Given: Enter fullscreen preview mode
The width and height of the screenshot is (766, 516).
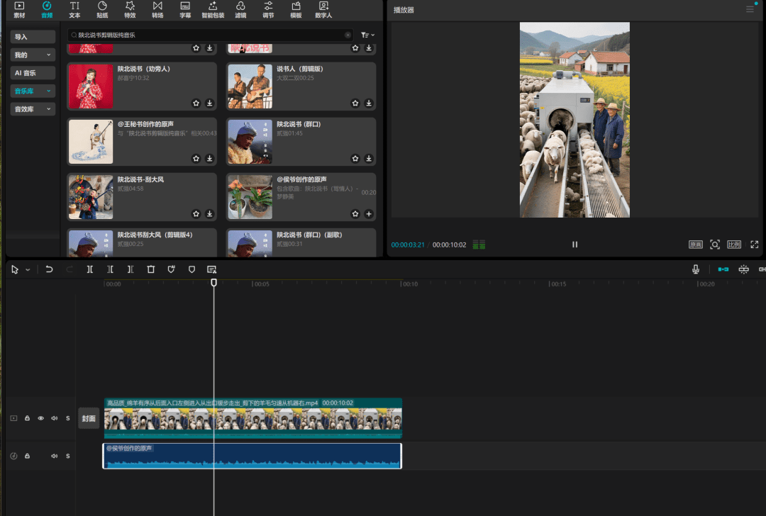Looking at the screenshot, I should pyautogui.click(x=754, y=245).
